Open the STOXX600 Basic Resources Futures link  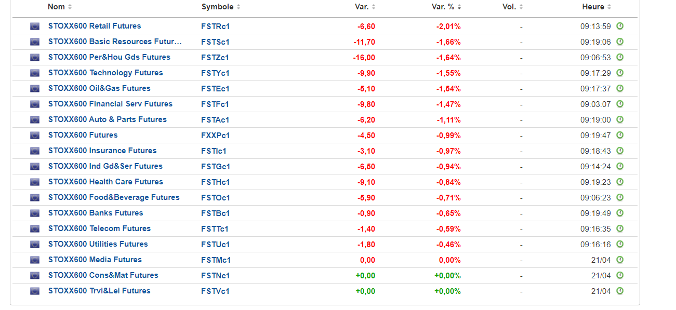tap(115, 42)
